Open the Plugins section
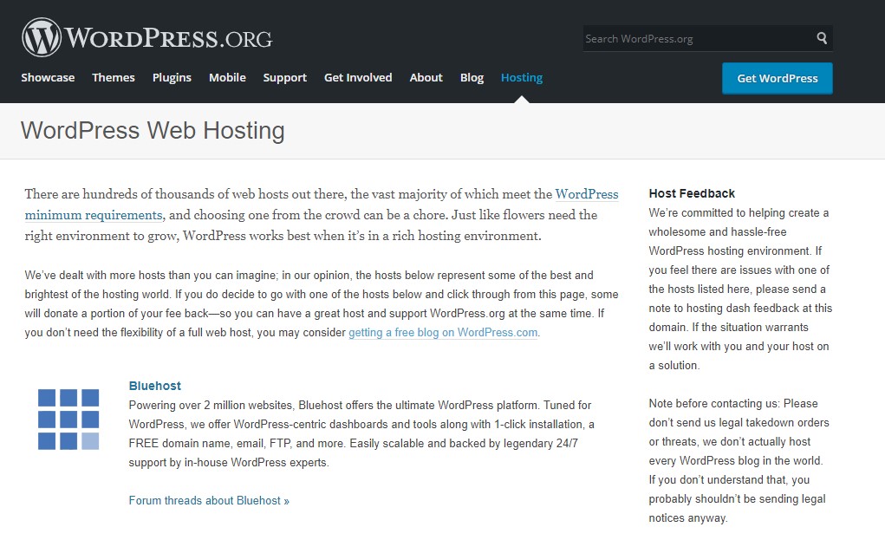The width and height of the screenshot is (885, 540). (172, 77)
